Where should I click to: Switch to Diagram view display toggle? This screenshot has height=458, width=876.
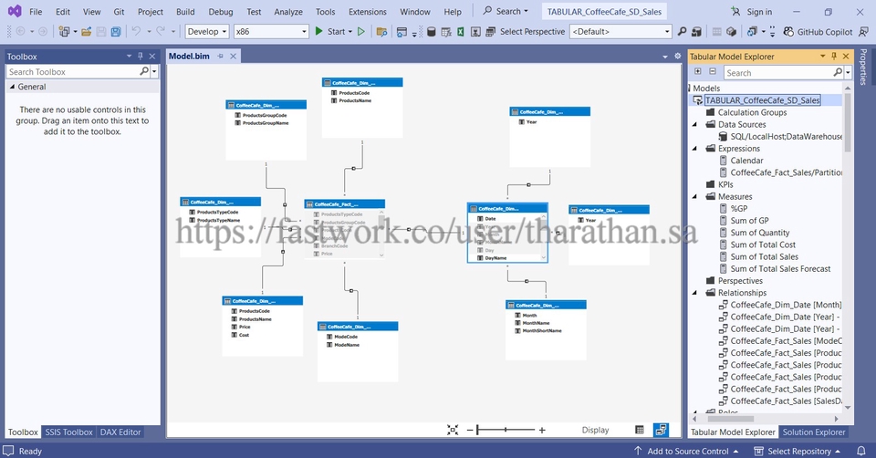[661, 430]
